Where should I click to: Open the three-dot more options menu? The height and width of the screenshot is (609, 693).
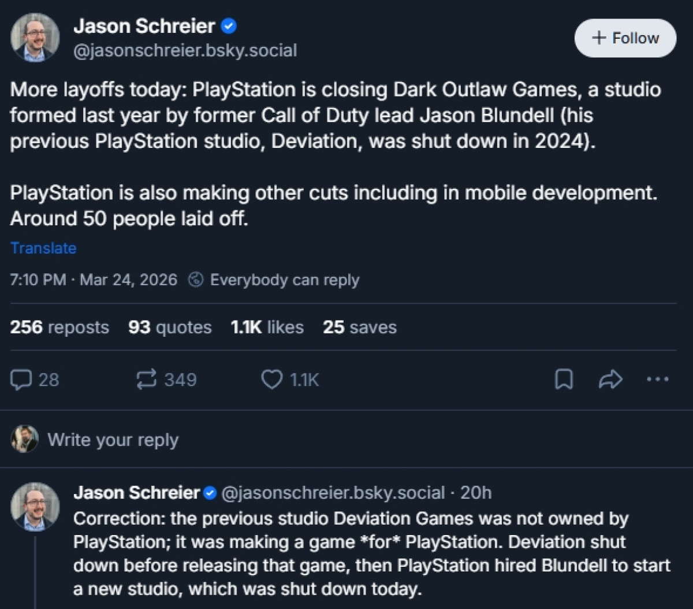pos(657,380)
